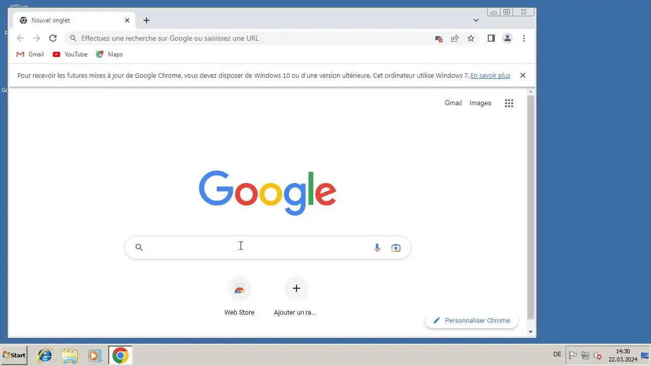Click the En savoir plus link
The image size is (651, 366).
(490, 75)
